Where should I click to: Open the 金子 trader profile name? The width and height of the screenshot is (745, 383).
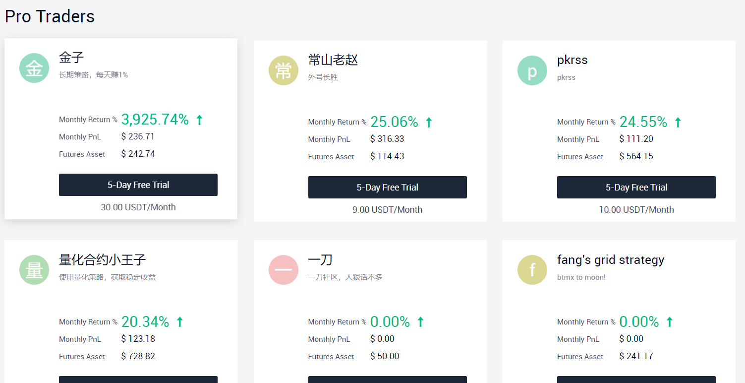(71, 58)
